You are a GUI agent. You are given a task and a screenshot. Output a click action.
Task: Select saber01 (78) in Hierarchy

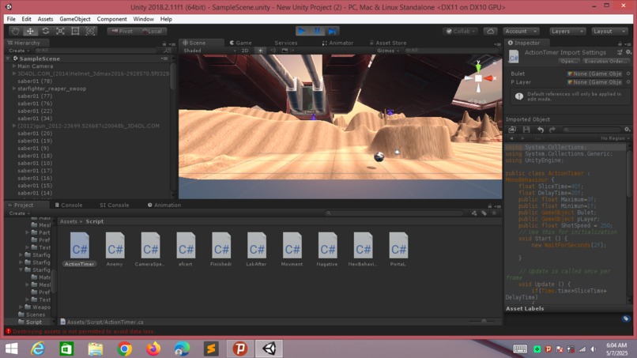tap(35, 81)
